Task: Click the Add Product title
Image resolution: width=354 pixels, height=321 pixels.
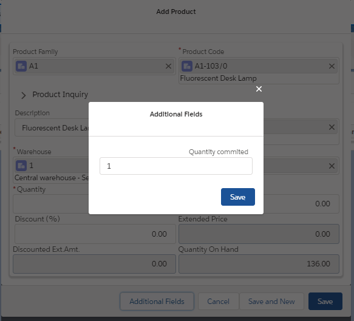Action: coord(176,12)
